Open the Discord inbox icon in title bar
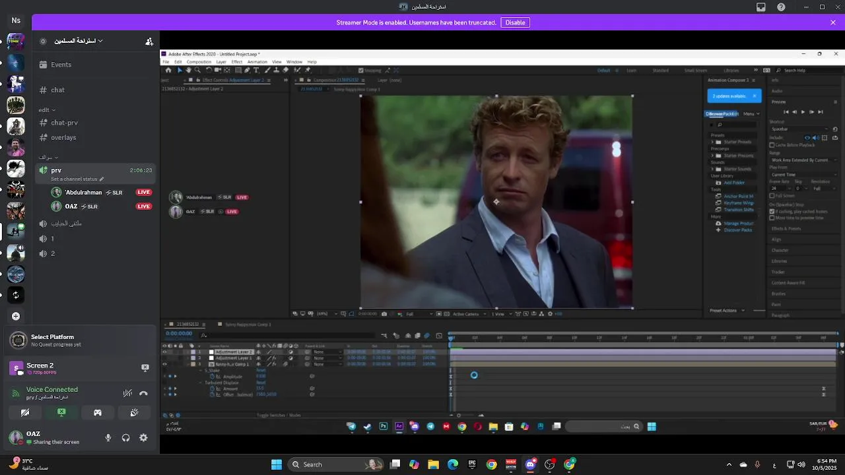The width and height of the screenshot is (845, 475). tap(761, 7)
